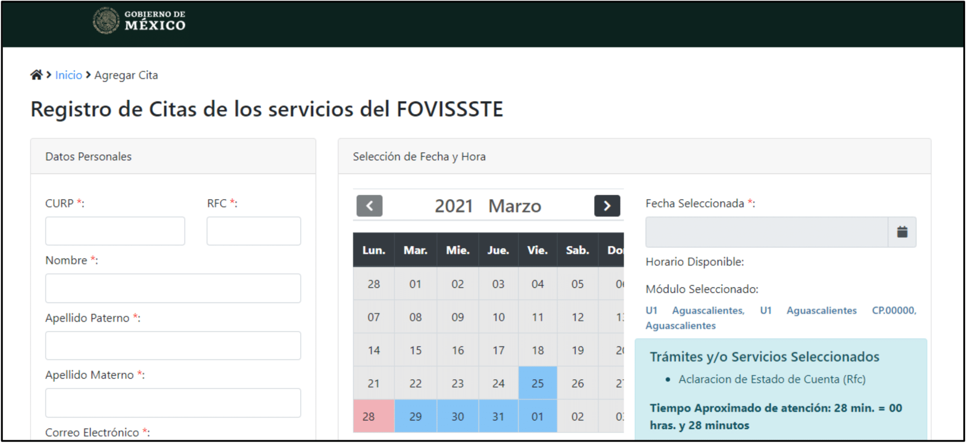Click calendar date 02 in first row

point(458,284)
